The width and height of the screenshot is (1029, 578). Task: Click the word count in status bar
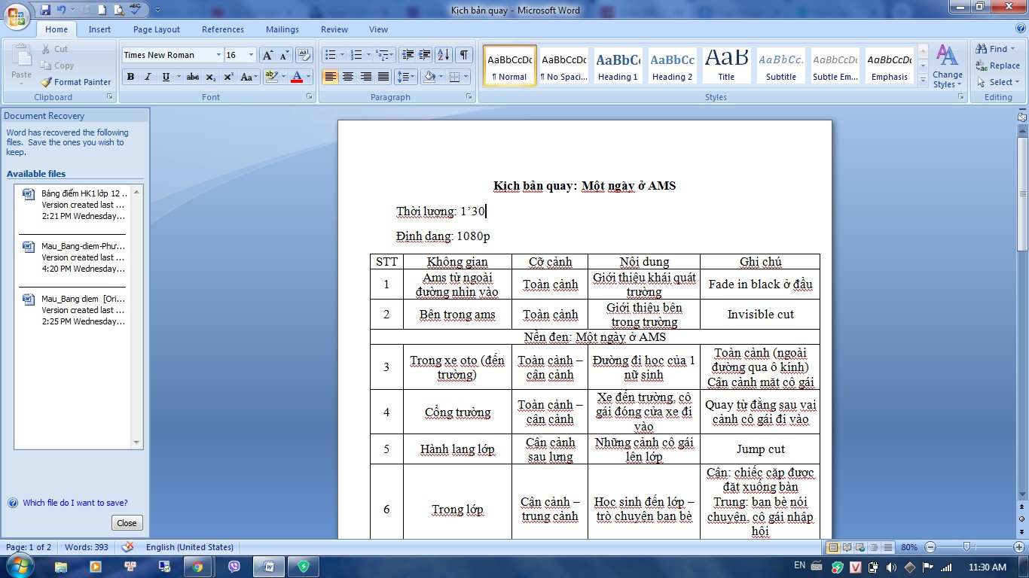87,547
